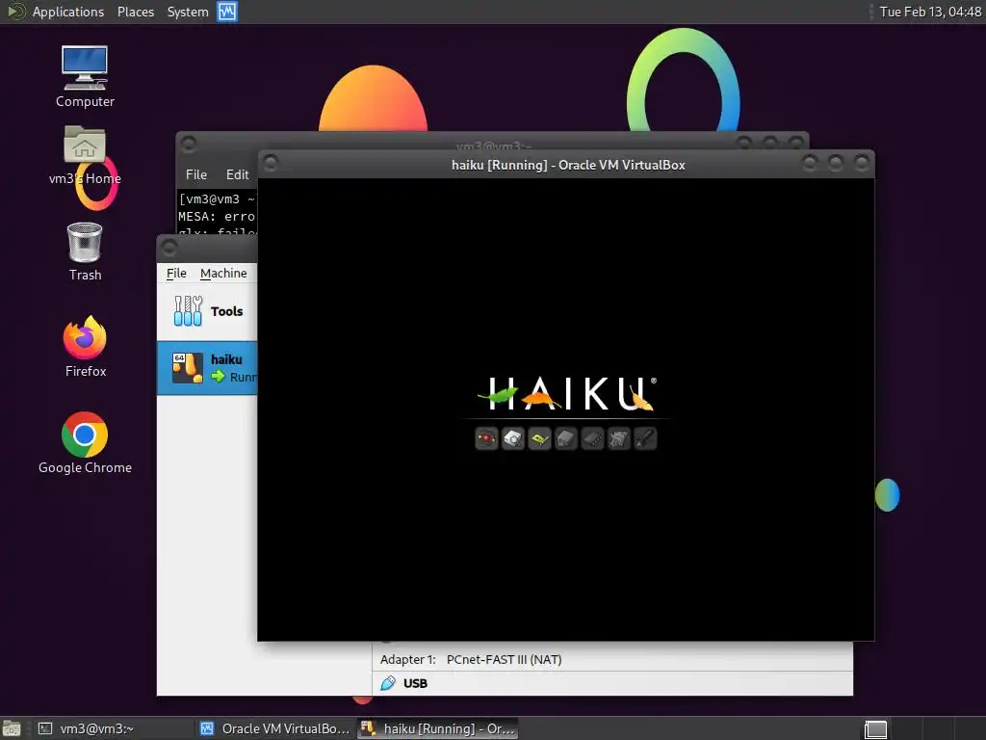Screen dimensions: 986x740
Task: Close the haiku [Running] window
Action: (x=862, y=164)
